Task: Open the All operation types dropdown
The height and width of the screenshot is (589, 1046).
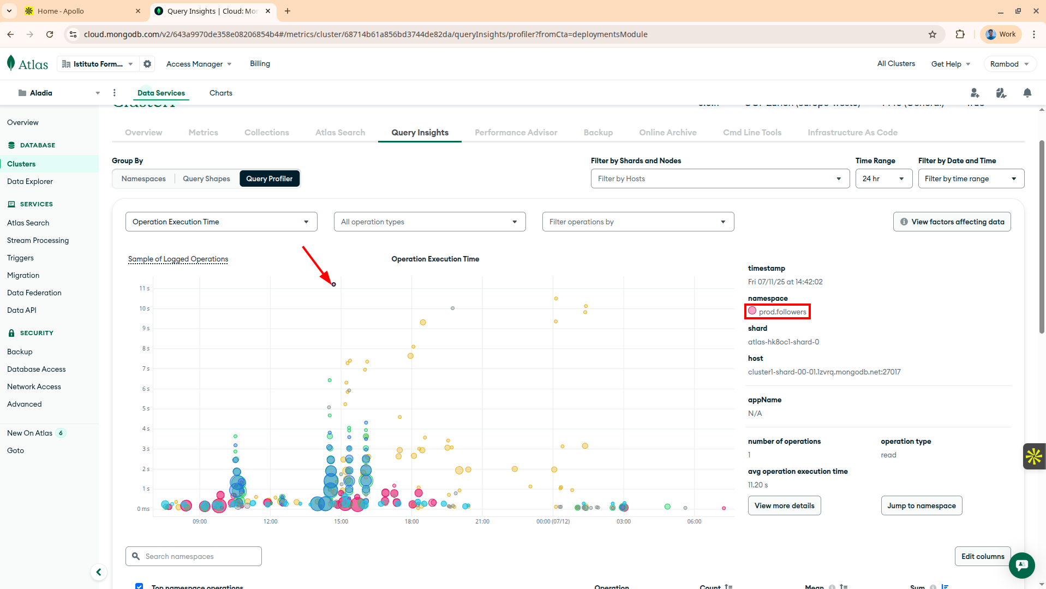Action: (429, 222)
